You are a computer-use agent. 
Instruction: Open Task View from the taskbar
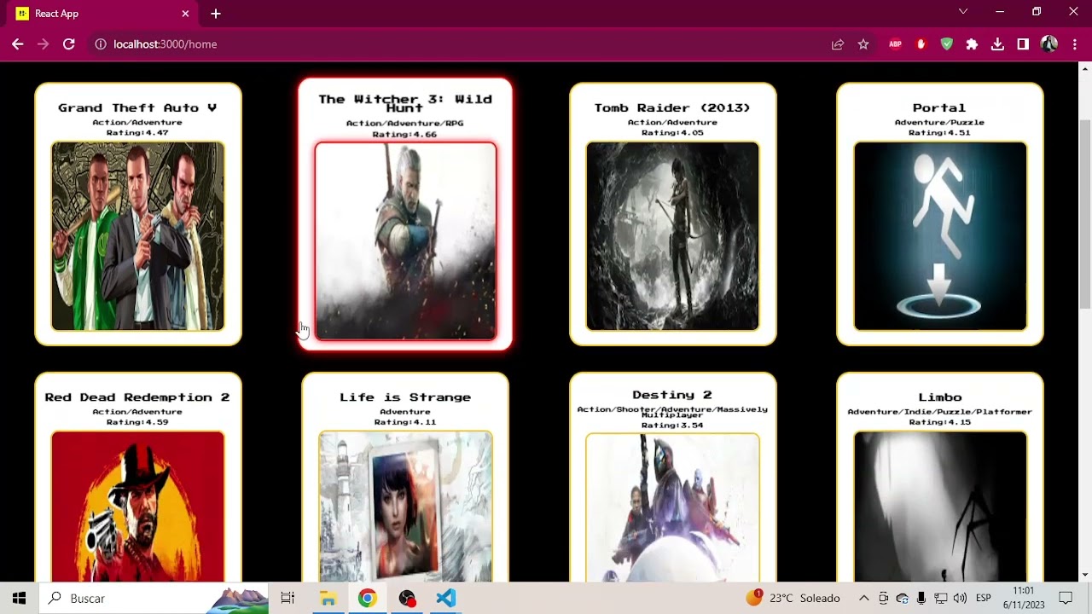coord(288,598)
